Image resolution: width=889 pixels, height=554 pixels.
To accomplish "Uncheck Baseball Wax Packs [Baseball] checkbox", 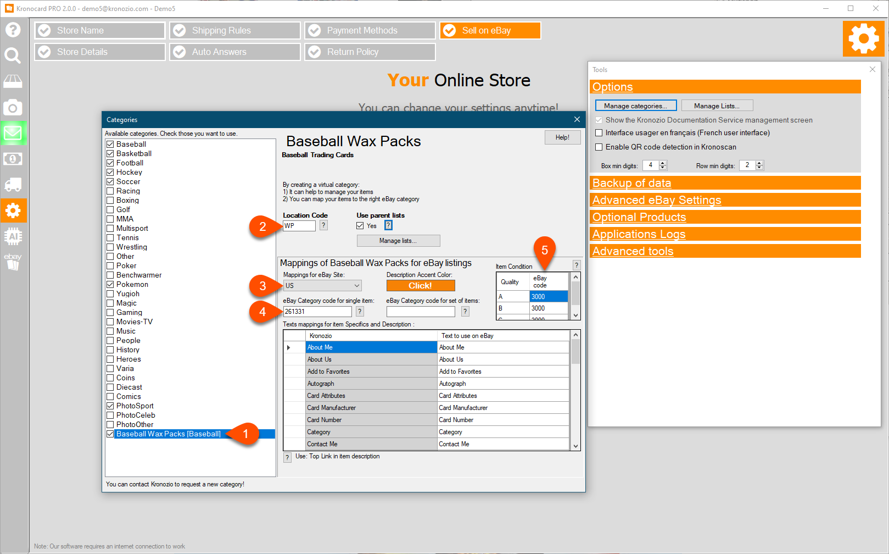I will click(x=110, y=434).
